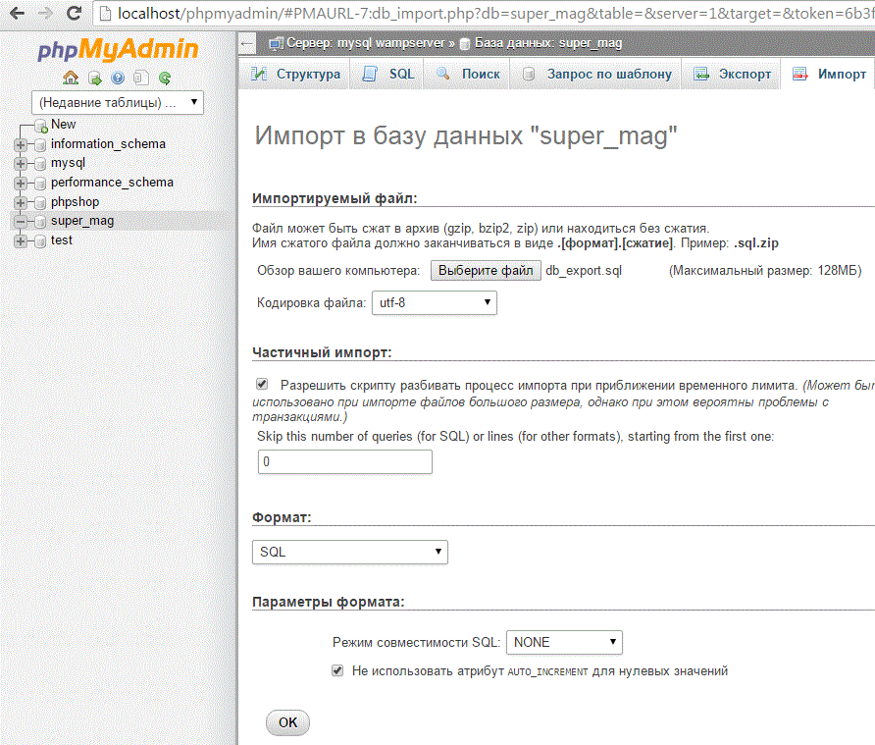875x745 pixels.
Task: Open the file encoding utf-8 dropdown
Action: pyautogui.click(x=434, y=302)
